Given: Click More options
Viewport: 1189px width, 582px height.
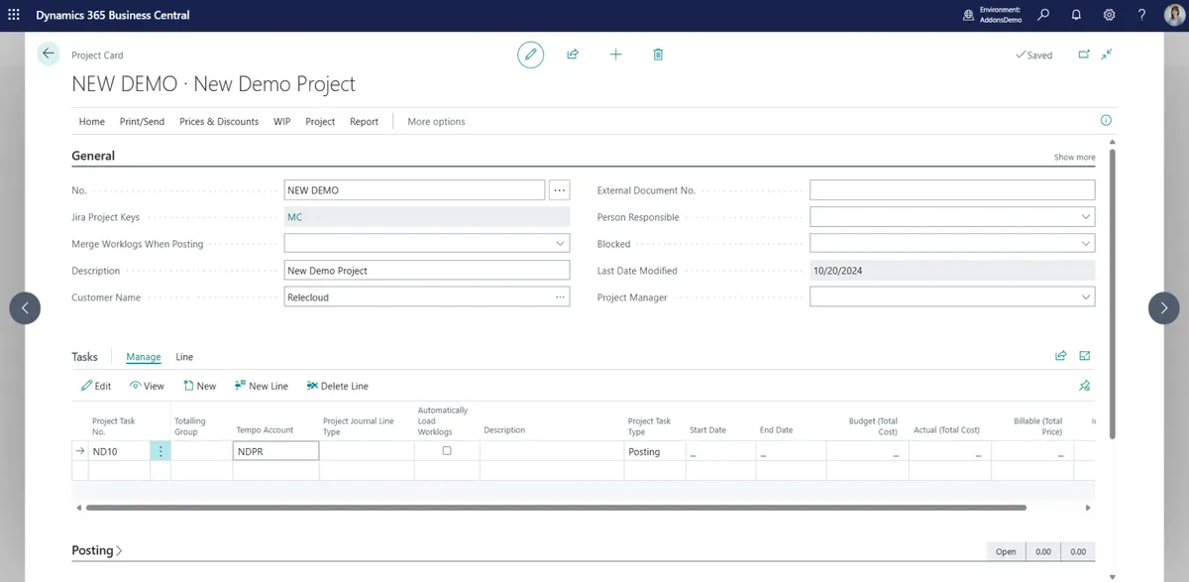Looking at the screenshot, I should pyautogui.click(x=436, y=121).
